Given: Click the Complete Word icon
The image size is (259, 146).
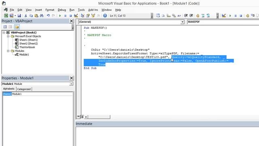Looking at the screenshot, I should (179, 15).
